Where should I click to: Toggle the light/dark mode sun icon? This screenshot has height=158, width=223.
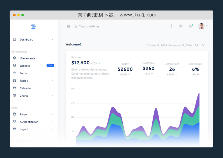[171, 26]
